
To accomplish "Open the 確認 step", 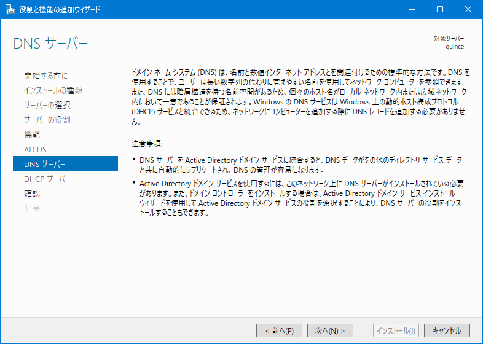I will point(32,193).
